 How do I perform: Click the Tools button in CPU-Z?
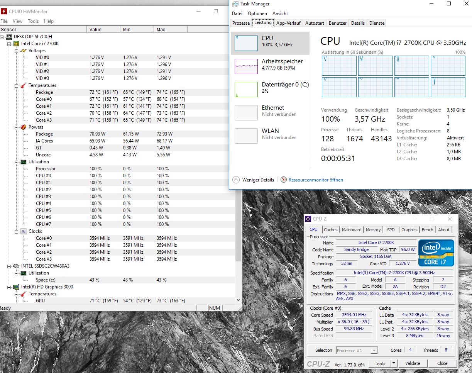tap(380, 363)
